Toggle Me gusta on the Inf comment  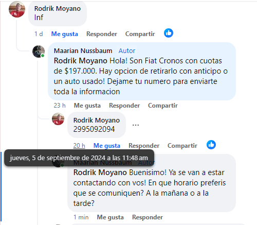click(65, 34)
